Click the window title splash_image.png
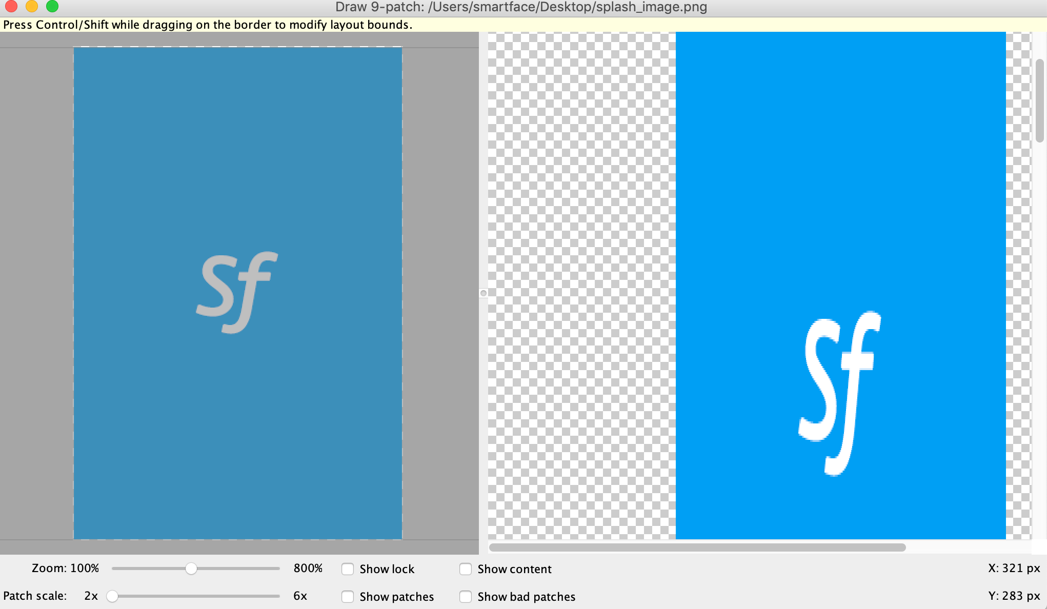Viewport: 1047px width, 609px height. [x=521, y=7]
